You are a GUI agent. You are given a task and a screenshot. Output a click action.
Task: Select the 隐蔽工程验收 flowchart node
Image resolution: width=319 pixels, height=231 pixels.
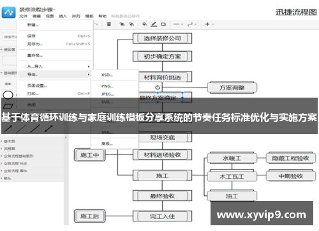click(291, 158)
